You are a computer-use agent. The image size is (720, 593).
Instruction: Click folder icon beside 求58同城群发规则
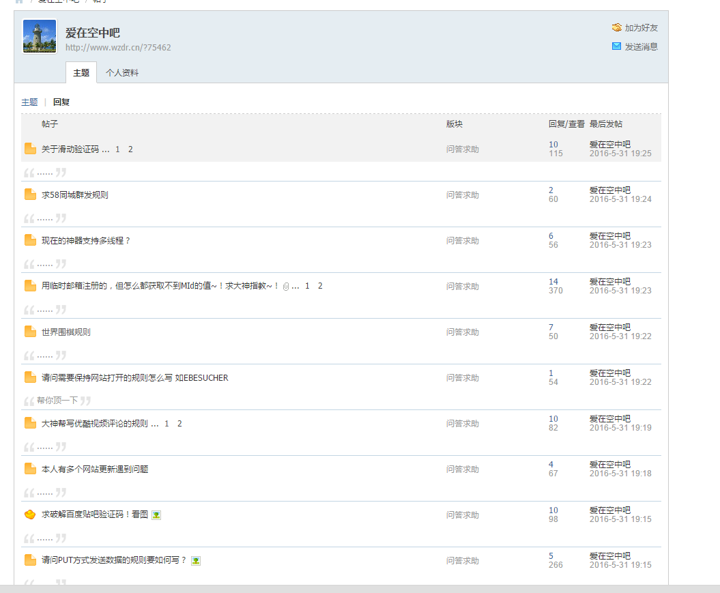(30, 194)
